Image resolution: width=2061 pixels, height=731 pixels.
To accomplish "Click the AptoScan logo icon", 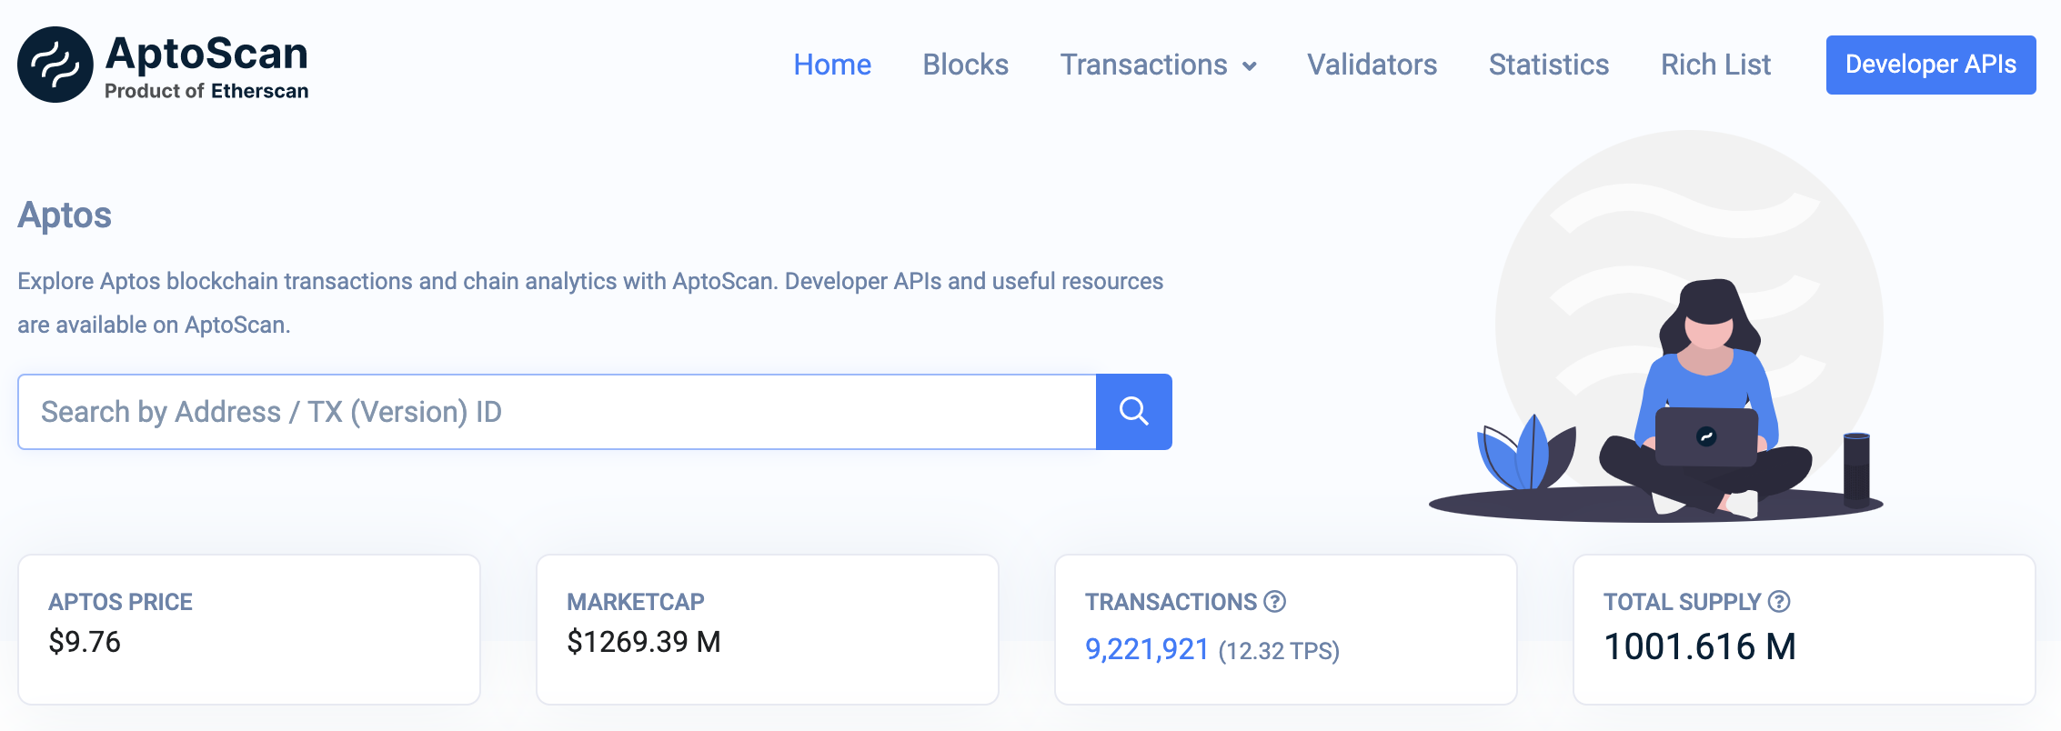I will [55, 65].
